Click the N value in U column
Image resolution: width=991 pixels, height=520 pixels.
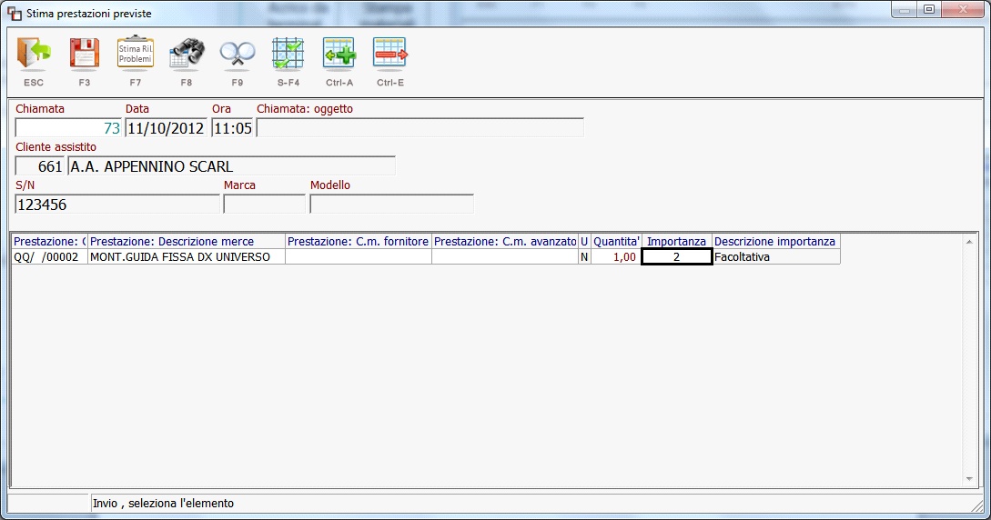pos(584,257)
